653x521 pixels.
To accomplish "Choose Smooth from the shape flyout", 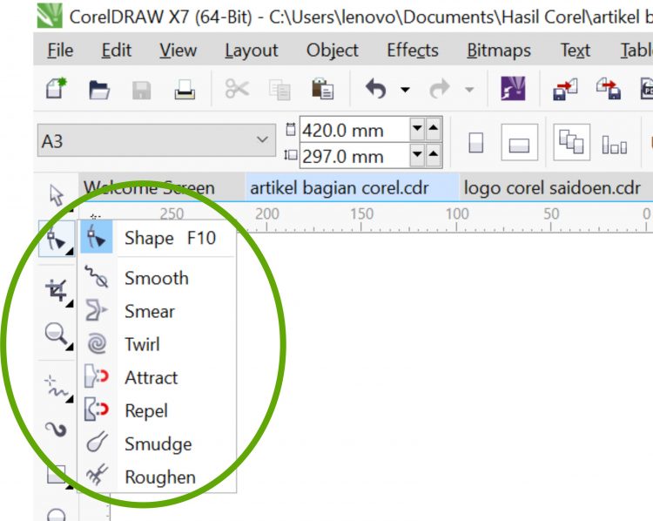I will click(157, 278).
